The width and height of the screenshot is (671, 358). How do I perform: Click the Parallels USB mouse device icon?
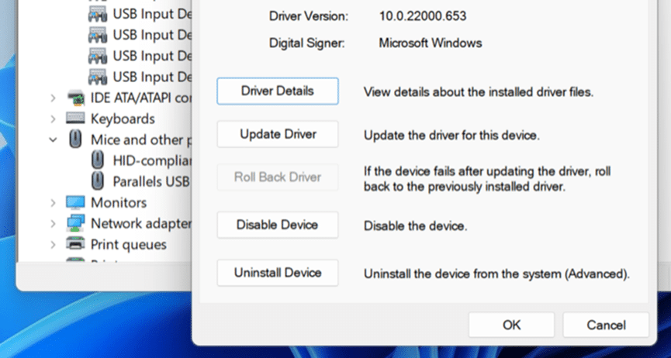tap(98, 181)
